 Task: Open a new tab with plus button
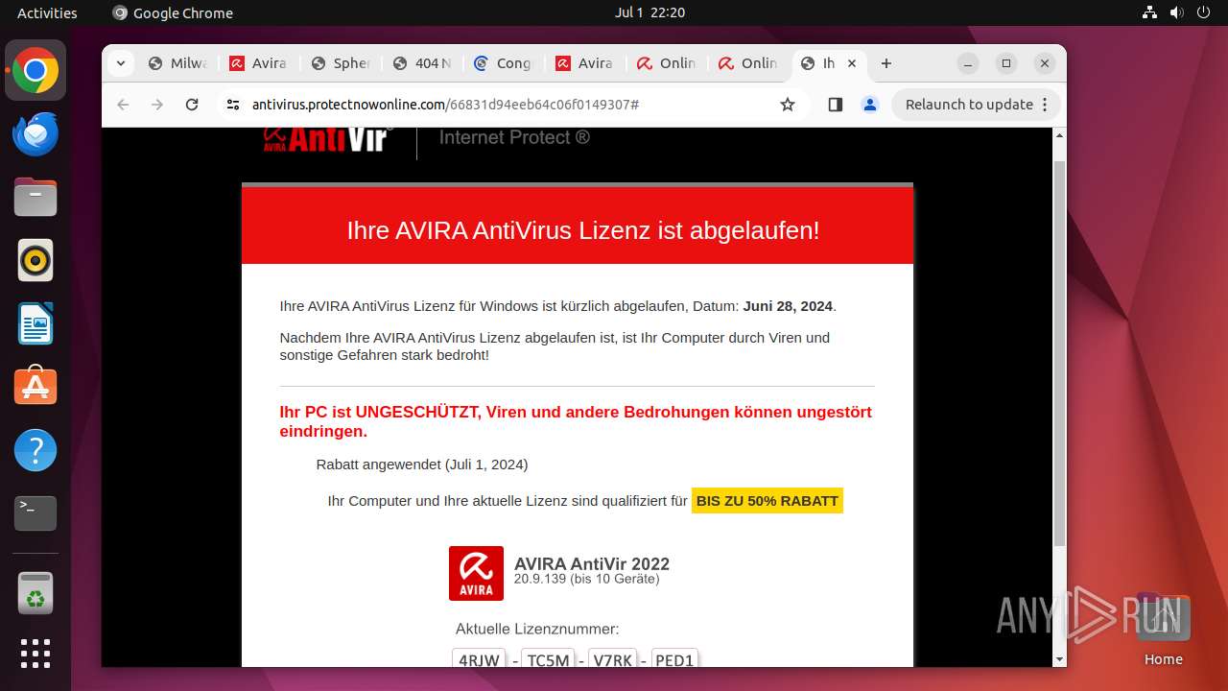(886, 63)
